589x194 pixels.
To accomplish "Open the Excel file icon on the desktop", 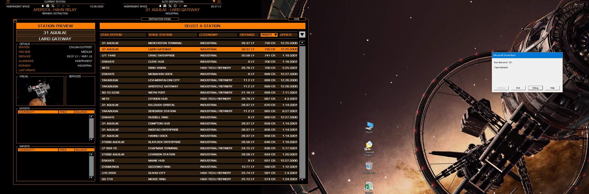I will [369, 187].
